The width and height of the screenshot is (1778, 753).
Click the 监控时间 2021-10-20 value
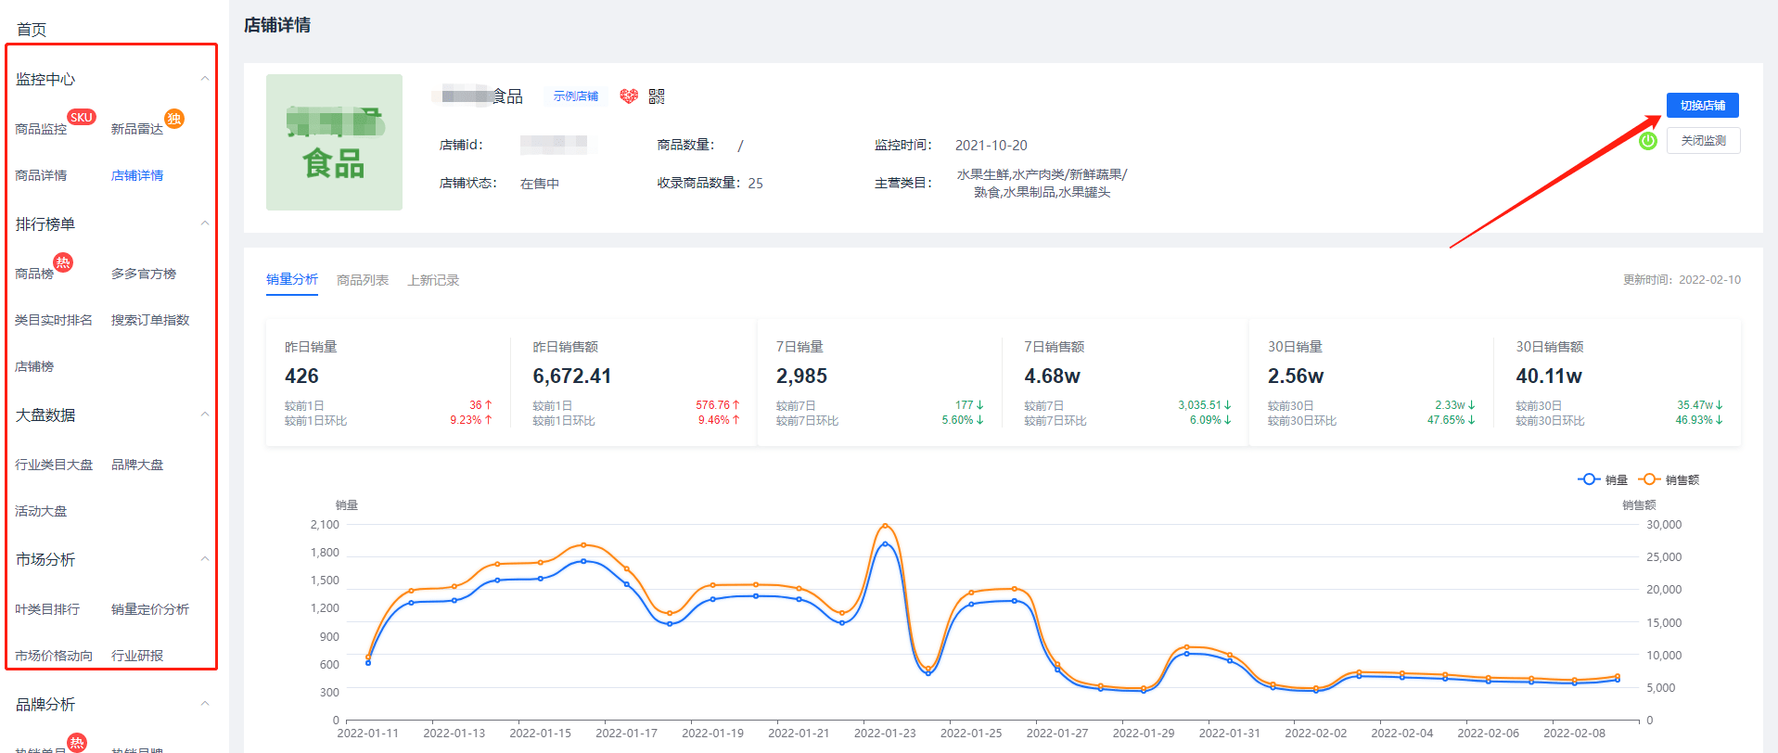click(991, 146)
